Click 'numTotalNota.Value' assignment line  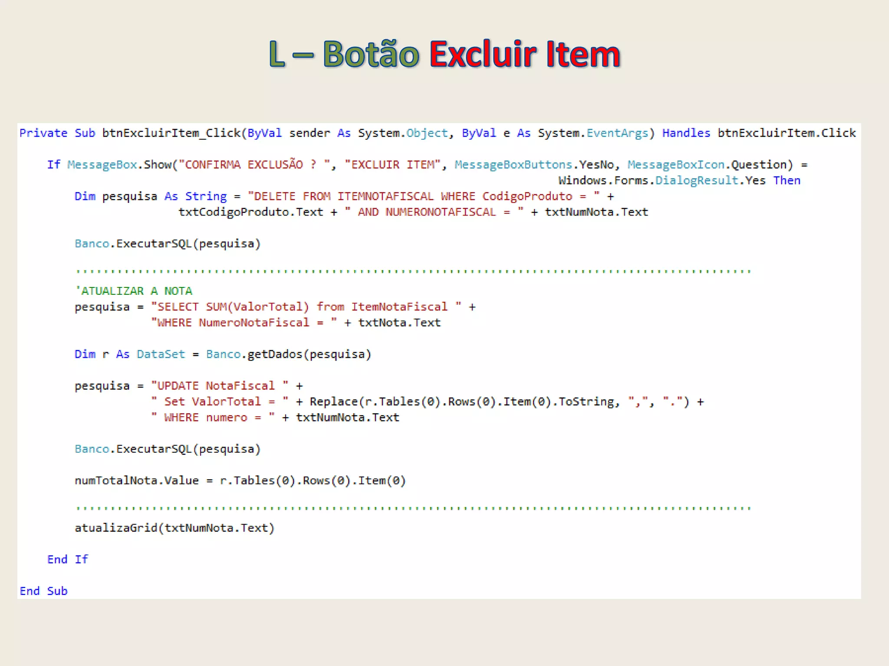pyautogui.click(x=240, y=481)
